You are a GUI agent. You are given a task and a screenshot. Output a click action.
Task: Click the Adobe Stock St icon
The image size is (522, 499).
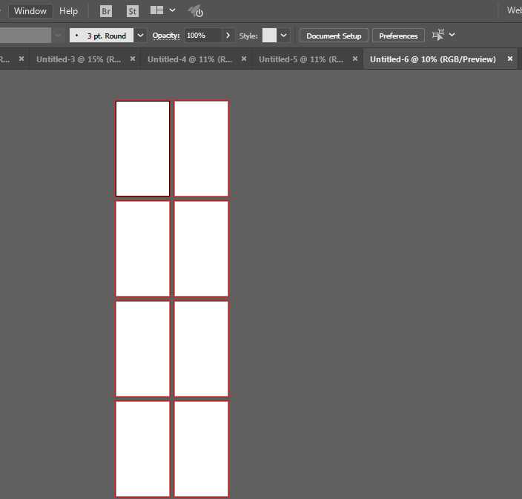pos(133,11)
